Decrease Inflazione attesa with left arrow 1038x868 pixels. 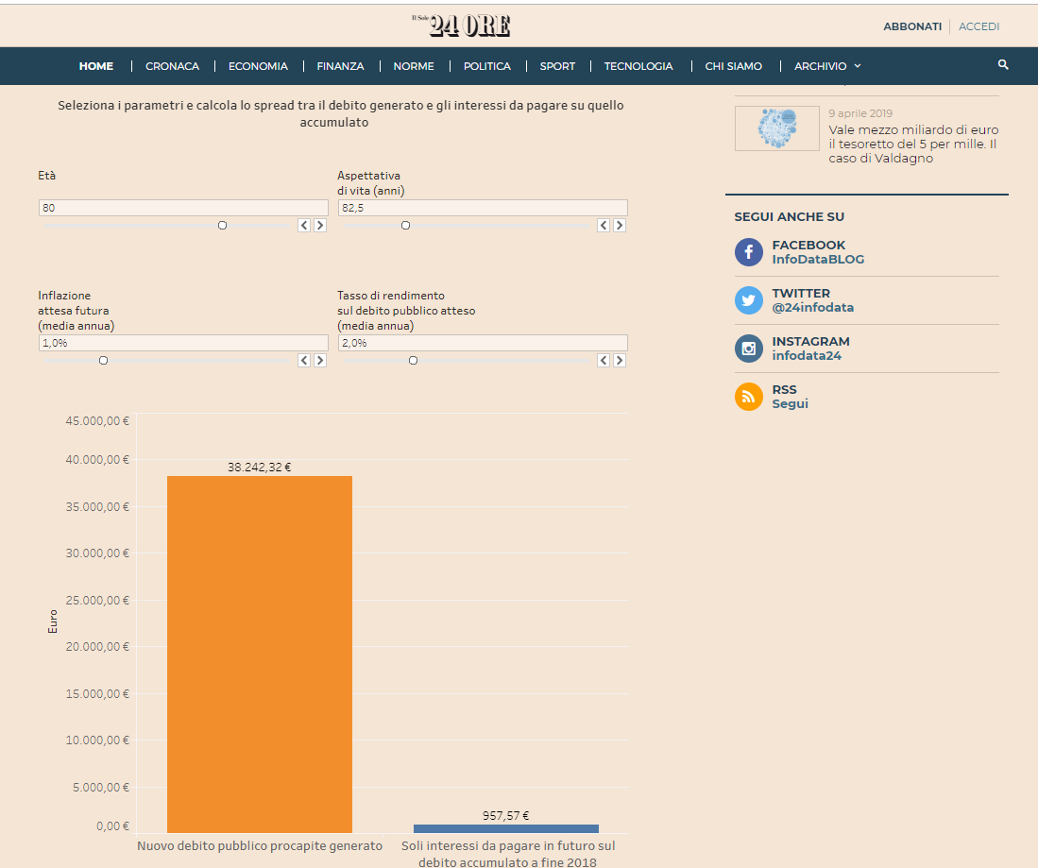pyautogui.click(x=304, y=360)
